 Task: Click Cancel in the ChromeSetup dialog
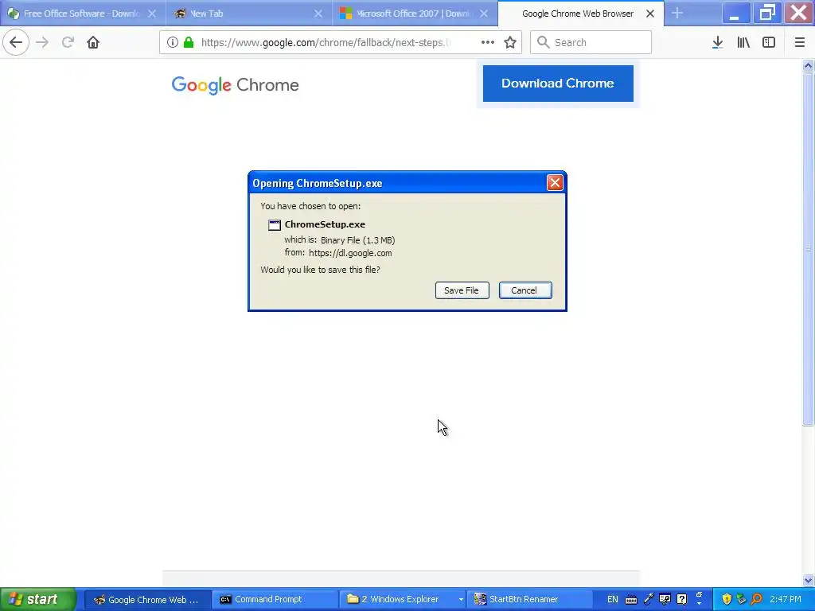coord(525,290)
